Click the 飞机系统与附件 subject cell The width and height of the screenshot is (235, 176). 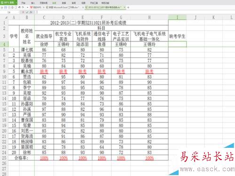83,36
